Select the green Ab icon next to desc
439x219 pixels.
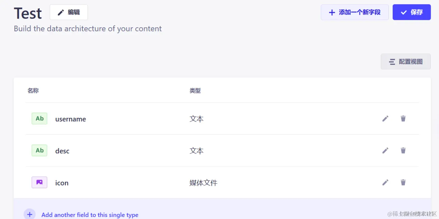click(39, 150)
